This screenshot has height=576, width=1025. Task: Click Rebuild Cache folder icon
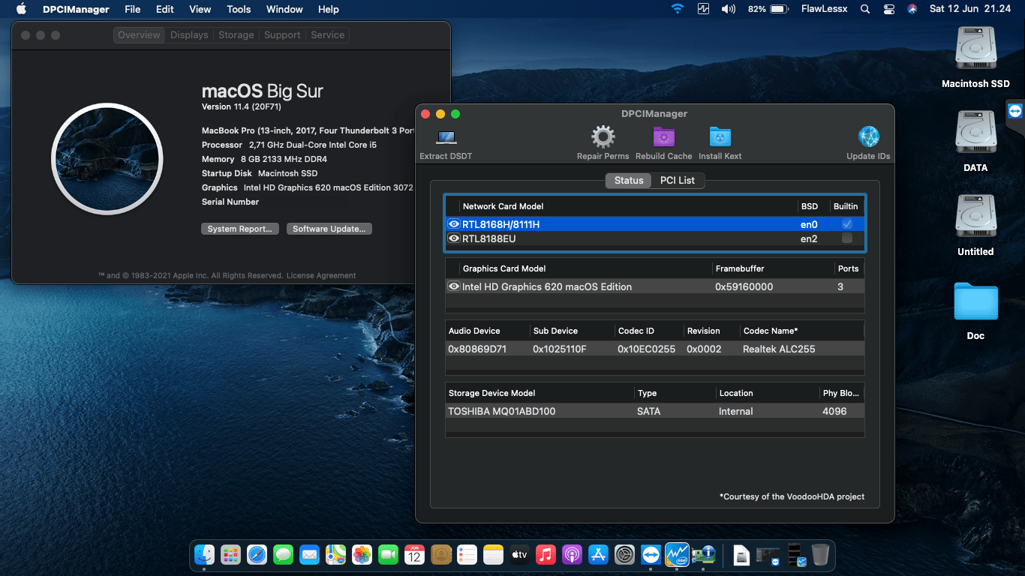pos(664,137)
